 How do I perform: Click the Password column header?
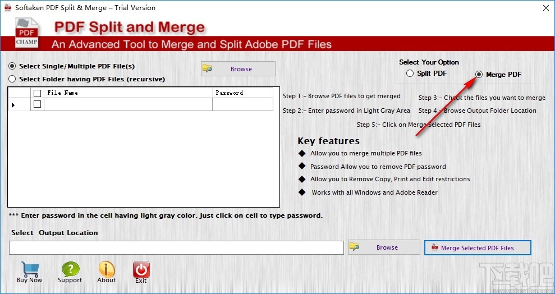click(x=242, y=93)
